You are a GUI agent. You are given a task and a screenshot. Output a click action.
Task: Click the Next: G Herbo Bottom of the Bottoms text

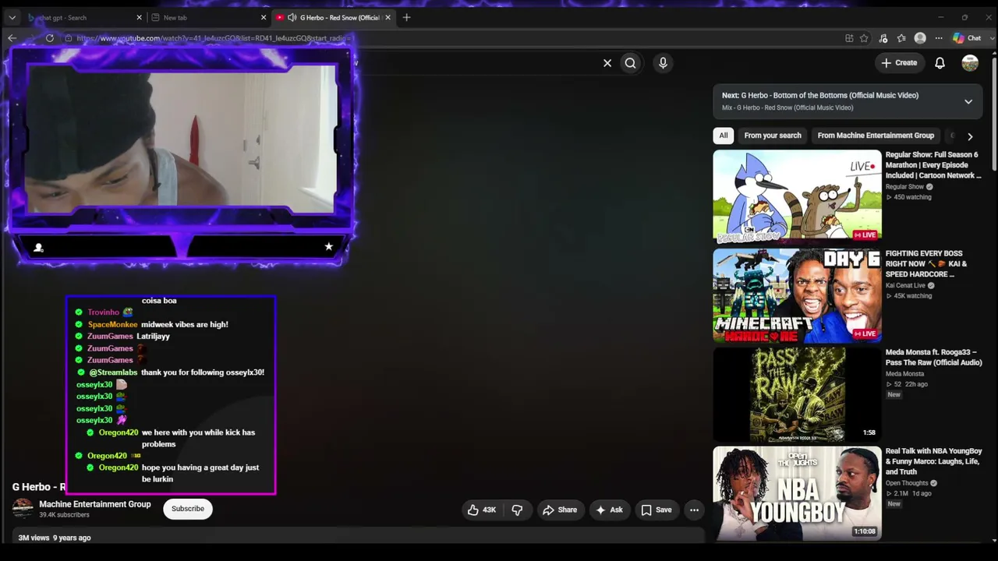point(820,95)
